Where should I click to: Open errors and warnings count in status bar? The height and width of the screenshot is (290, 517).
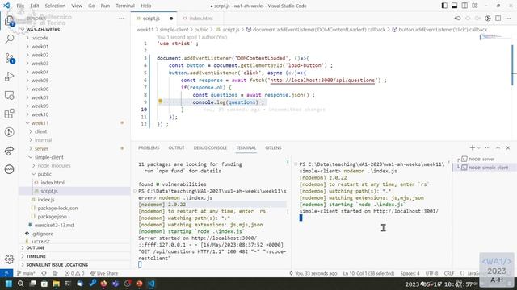74,273
